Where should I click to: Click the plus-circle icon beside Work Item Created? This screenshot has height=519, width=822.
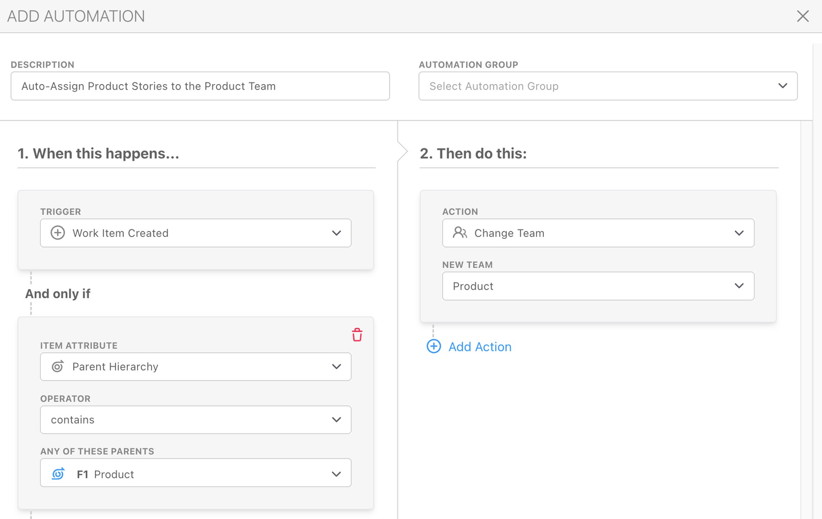(58, 233)
